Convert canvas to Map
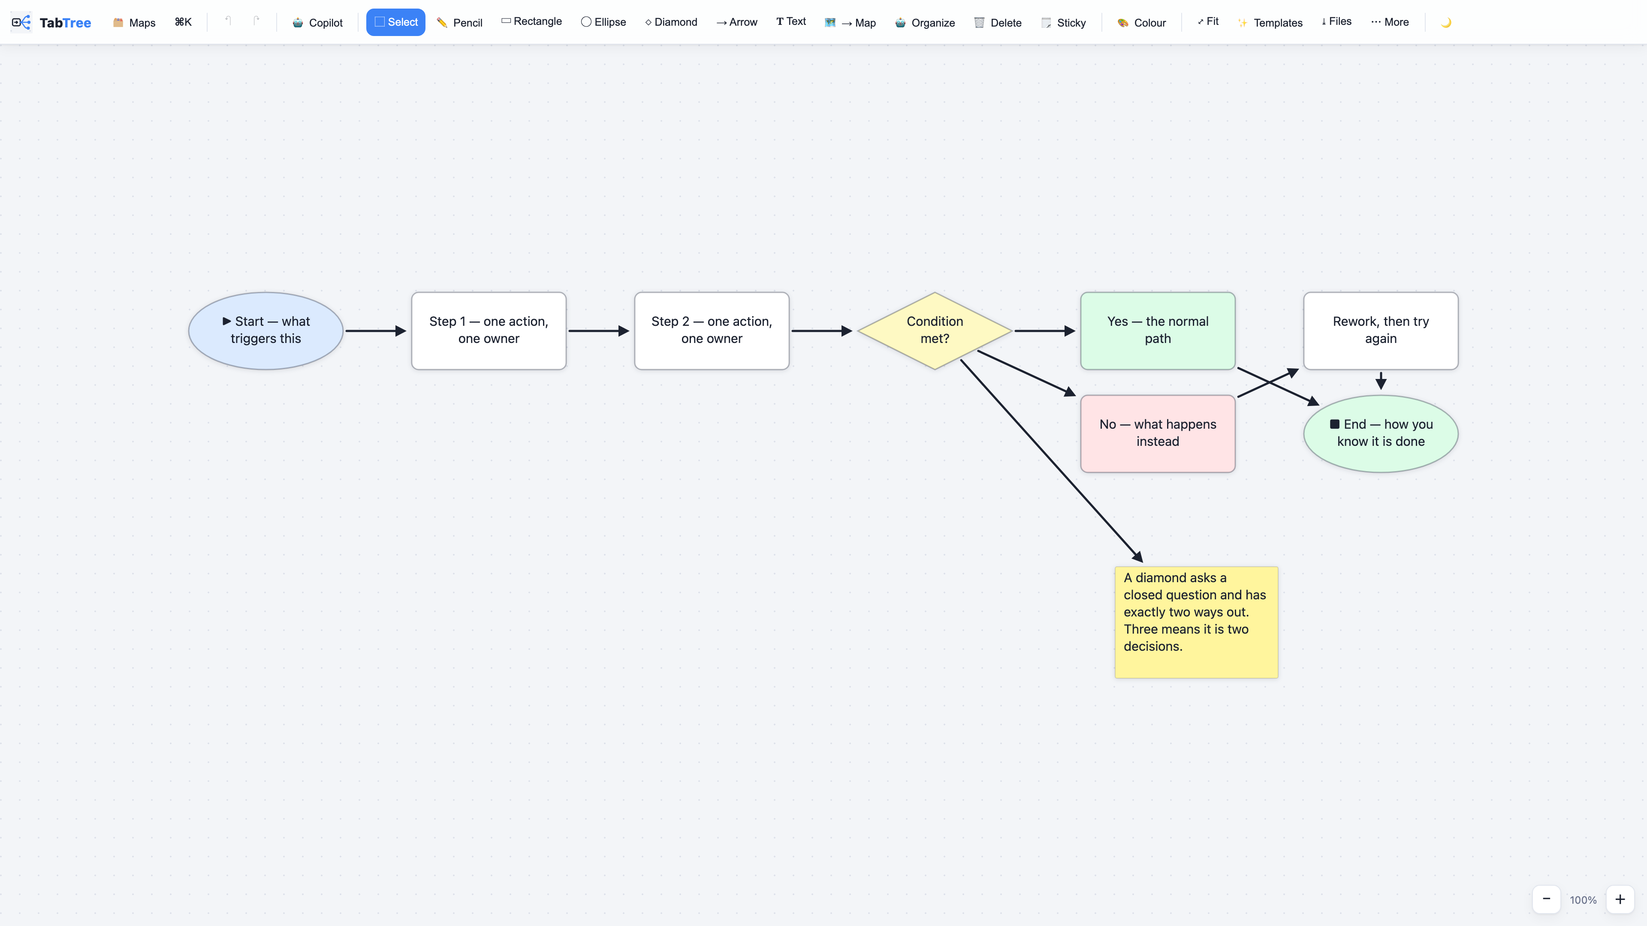Image resolution: width=1647 pixels, height=926 pixels. tap(851, 22)
